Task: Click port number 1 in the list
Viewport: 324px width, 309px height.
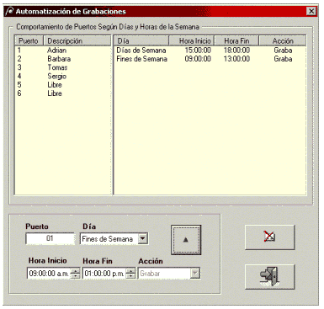Action: 19,51
